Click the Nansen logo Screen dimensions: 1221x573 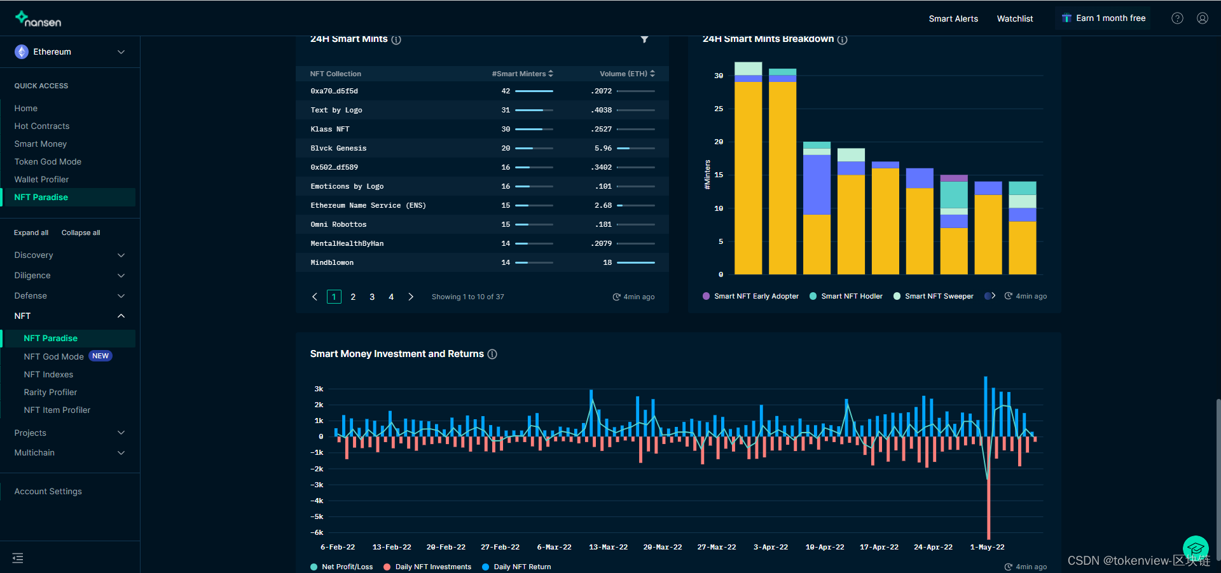pyautogui.click(x=38, y=18)
